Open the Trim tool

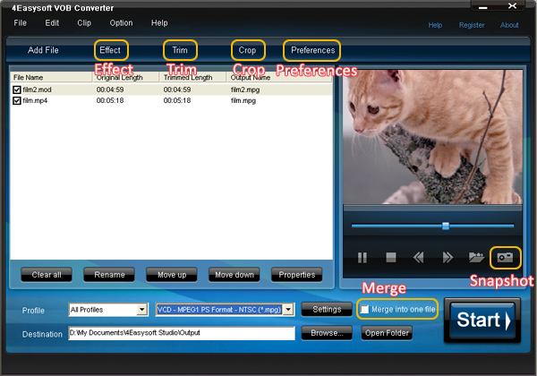180,50
